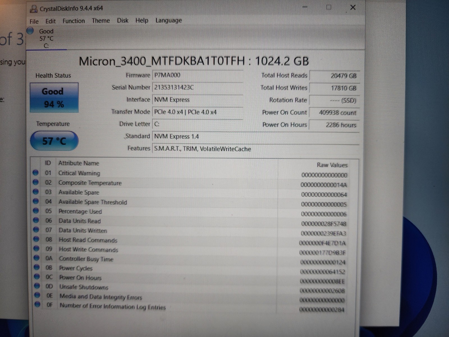Open the Disk menu

pyautogui.click(x=123, y=21)
